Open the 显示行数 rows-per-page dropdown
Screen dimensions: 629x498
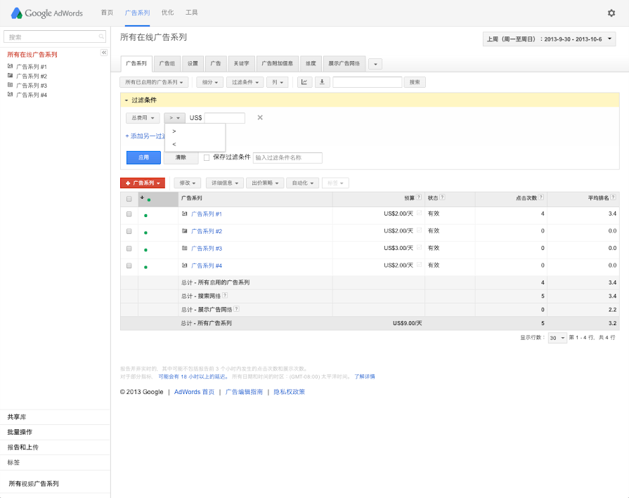tap(557, 338)
